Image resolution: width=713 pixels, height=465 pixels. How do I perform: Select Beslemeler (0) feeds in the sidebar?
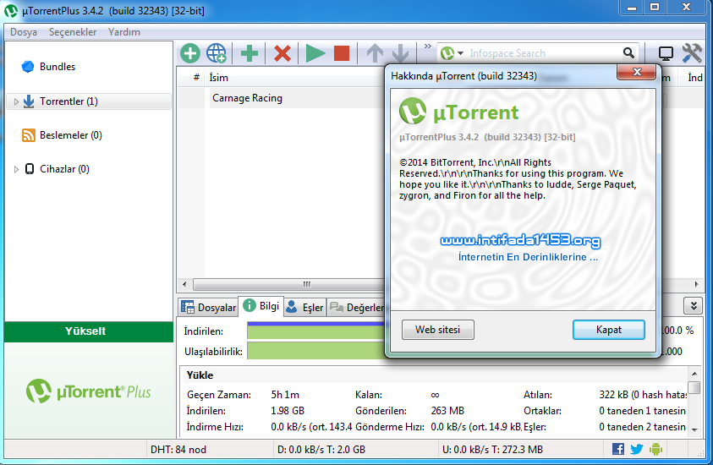click(71, 135)
